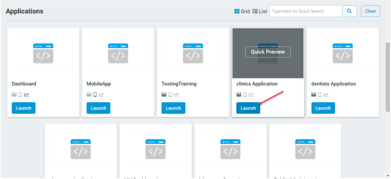
Task: Click MobileApp card's desktop platform icon
Action: tap(89, 94)
